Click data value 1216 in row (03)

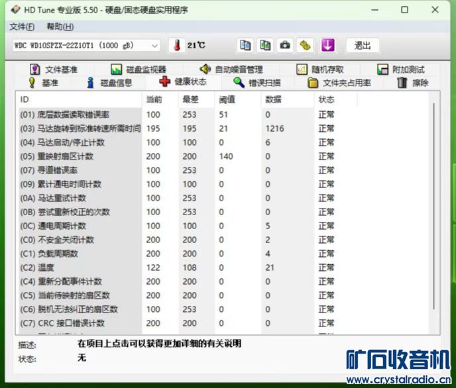[x=274, y=128]
